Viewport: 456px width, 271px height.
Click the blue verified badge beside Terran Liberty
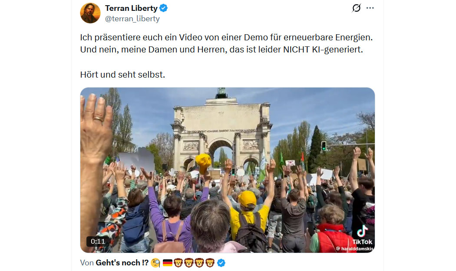click(163, 8)
